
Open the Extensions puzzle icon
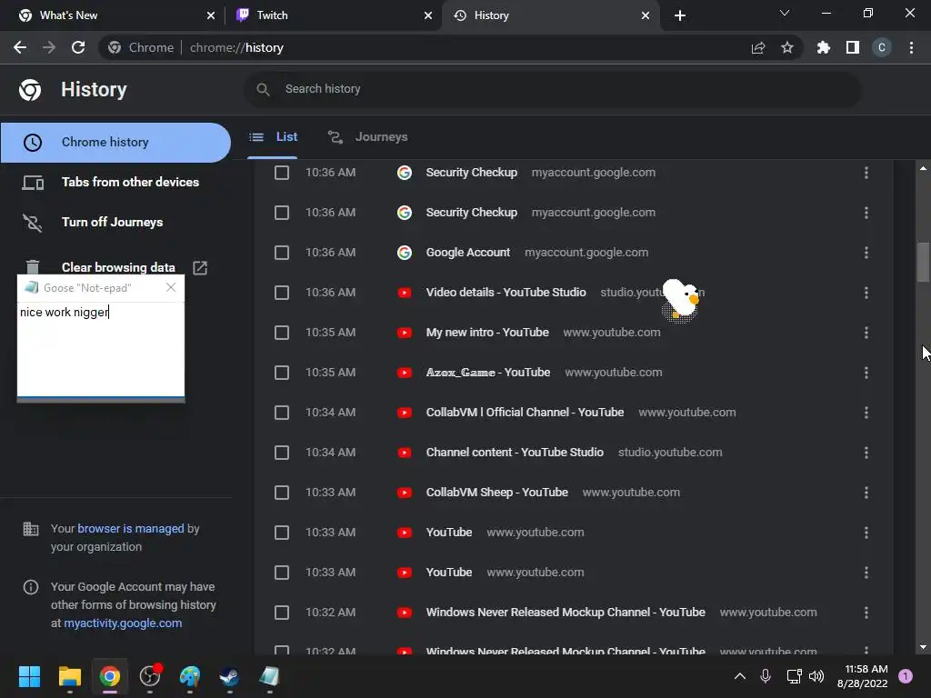[823, 47]
